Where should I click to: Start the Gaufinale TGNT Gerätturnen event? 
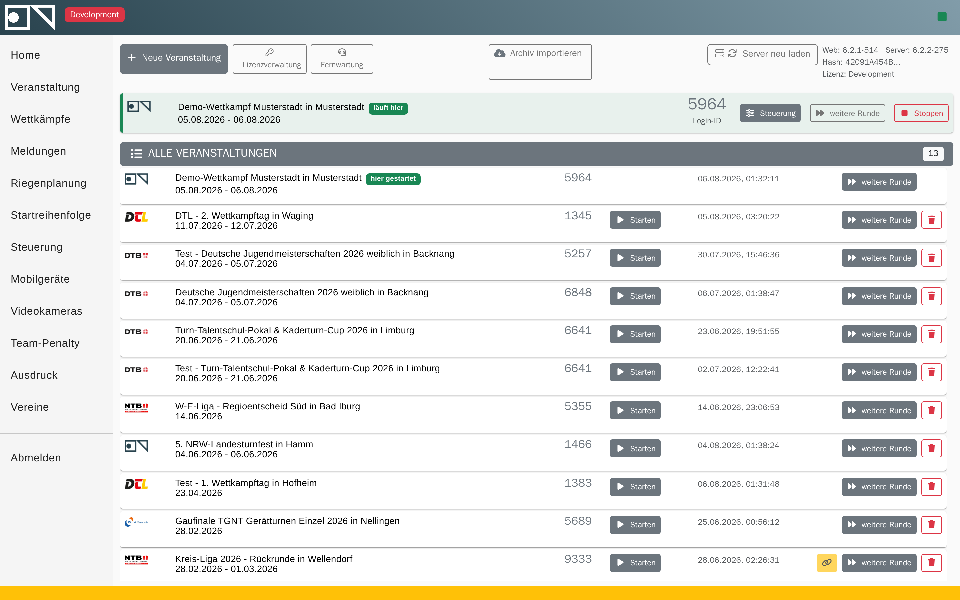pyautogui.click(x=635, y=525)
